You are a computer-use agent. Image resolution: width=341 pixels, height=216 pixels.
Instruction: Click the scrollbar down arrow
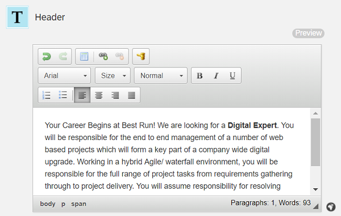315,189
